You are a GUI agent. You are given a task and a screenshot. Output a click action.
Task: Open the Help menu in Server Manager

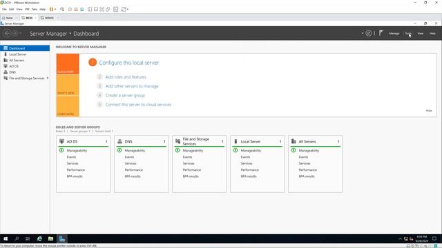pyautogui.click(x=432, y=34)
